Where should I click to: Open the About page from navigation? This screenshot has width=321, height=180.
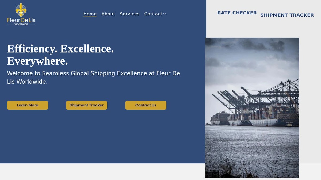pos(108,14)
